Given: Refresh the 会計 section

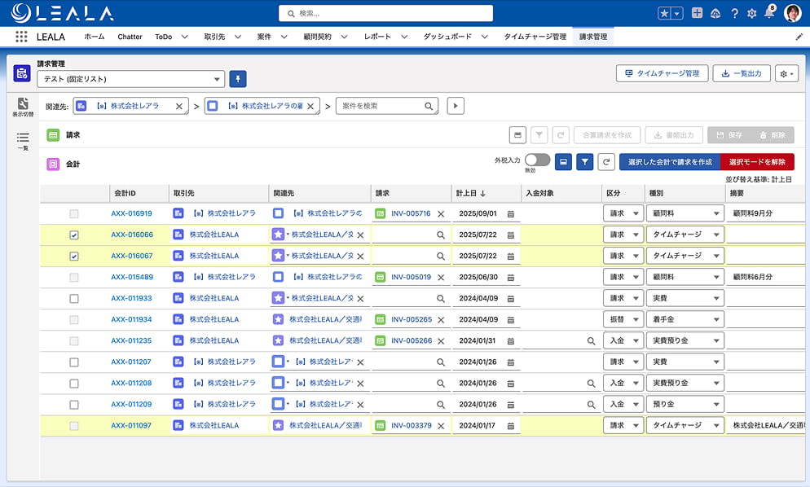Looking at the screenshot, I should tap(606, 162).
